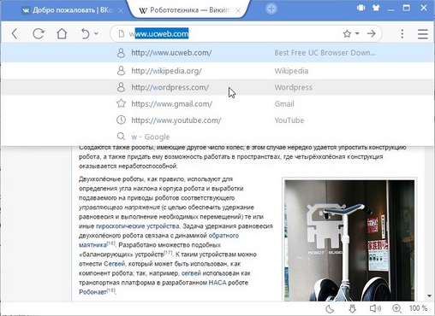Open the 'НАСА' link
This screenshot has height=316, width=435.
pos(217,283)
